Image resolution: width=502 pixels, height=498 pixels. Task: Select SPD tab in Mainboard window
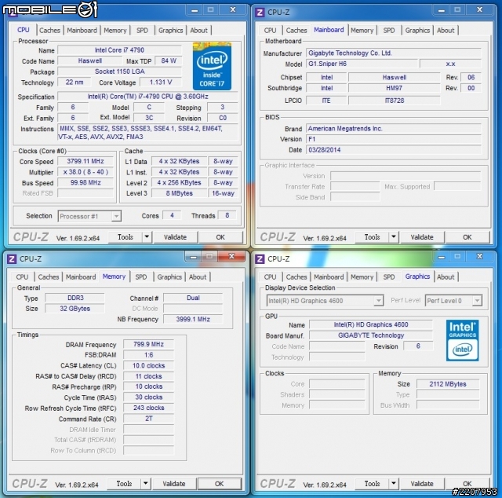389,31
